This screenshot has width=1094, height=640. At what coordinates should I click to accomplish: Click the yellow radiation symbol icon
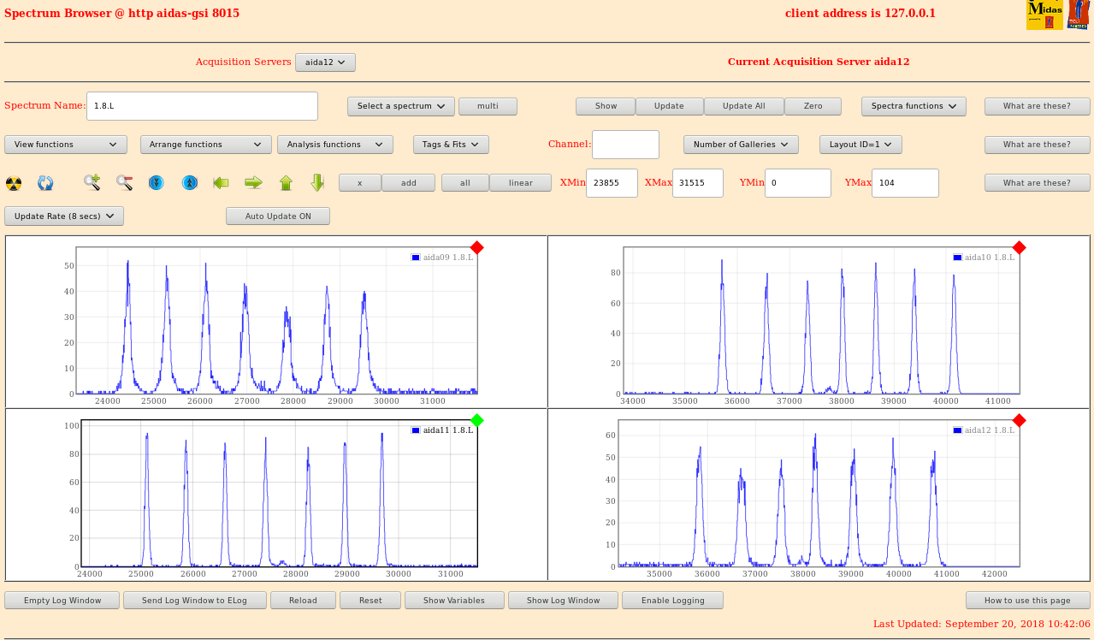[14, 183]
